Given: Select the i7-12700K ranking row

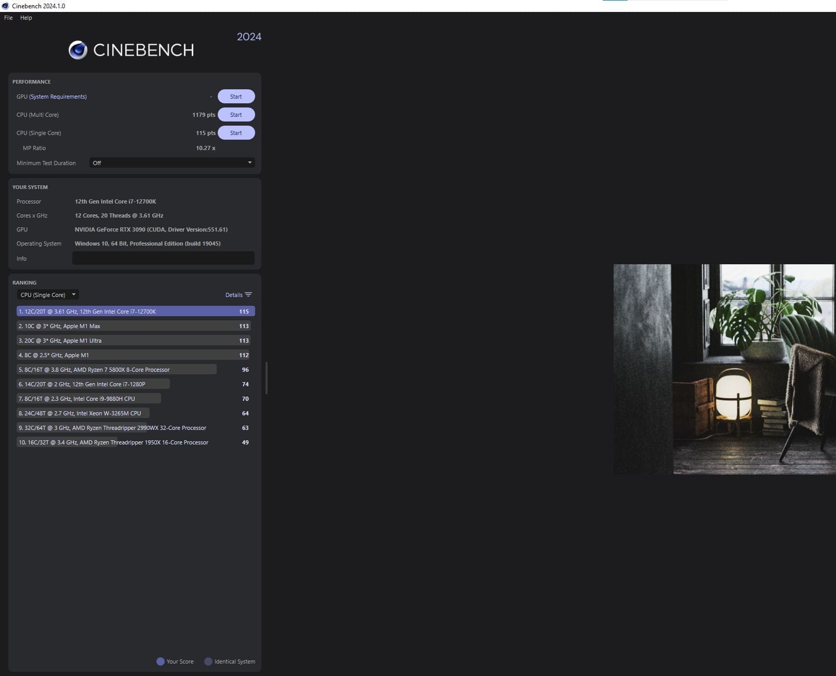Looking at the screenshot, I should (136, 312).
